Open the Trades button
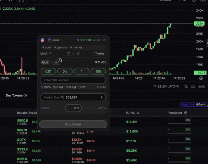 click(x=100, y=53)
